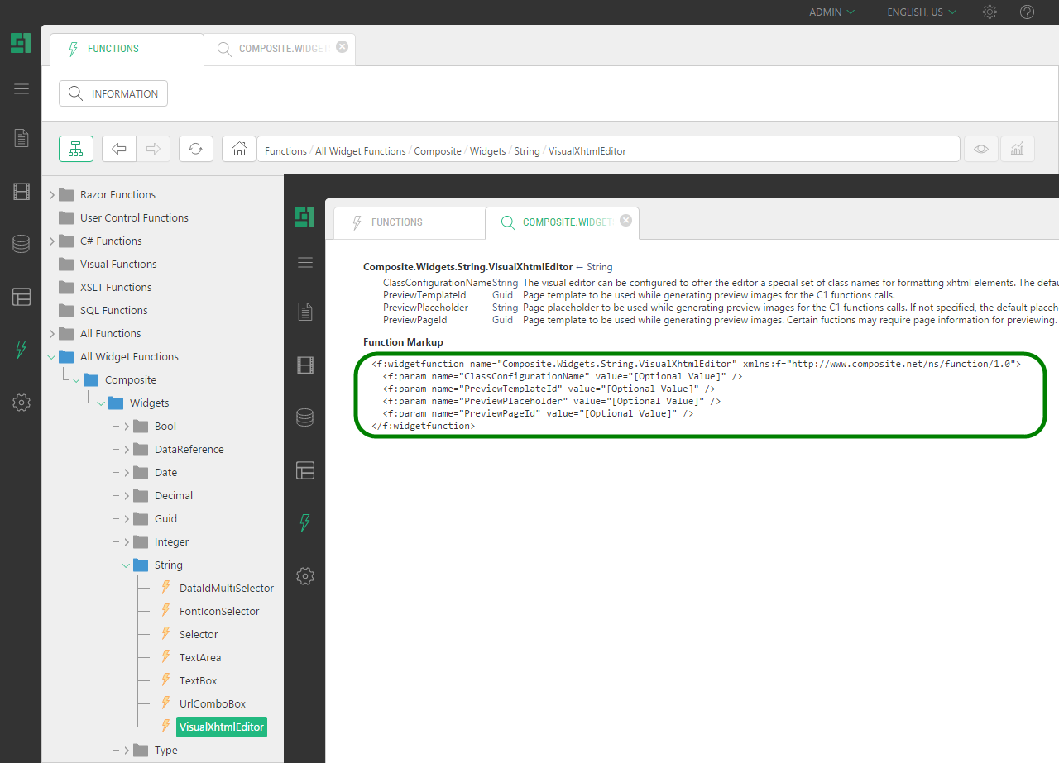Open the settings gear in the top bar
The height and width of the screenshot is (763, 1059).
pyautogui.click(x=990, y=12)
